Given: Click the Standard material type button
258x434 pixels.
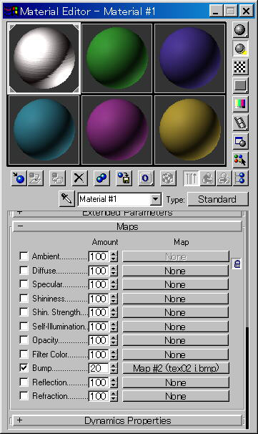Looking at the screenshot, I should [x=218, y=199].
